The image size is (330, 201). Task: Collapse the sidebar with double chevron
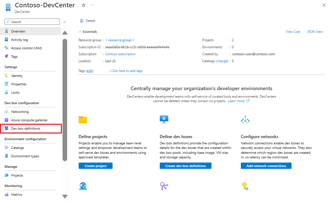click(x=65, y=22)
